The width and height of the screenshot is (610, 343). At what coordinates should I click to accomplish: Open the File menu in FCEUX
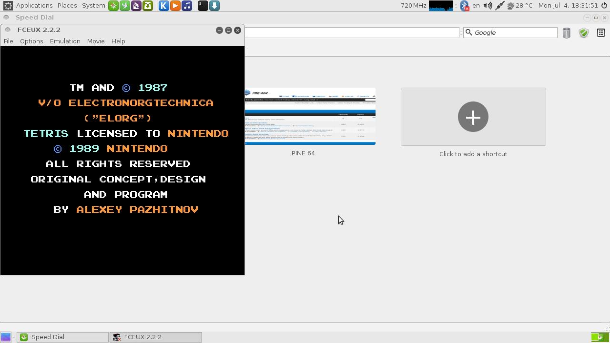pyautogui.click(x=9, y=41)
